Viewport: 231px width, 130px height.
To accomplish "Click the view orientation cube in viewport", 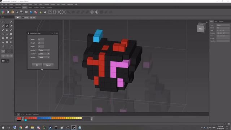I will (x=201, y=28).
